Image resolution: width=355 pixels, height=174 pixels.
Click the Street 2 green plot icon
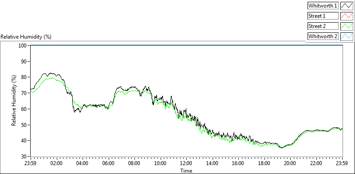[347, 26]
